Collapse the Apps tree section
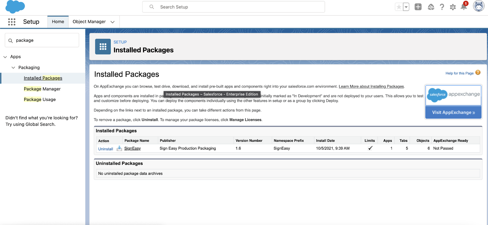This screenshot has height=225, width=488. coord(5,57)
